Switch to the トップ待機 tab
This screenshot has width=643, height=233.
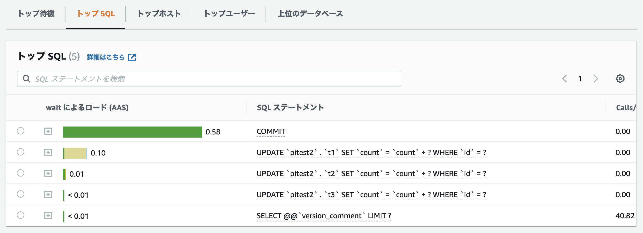[x=36, y=14]
